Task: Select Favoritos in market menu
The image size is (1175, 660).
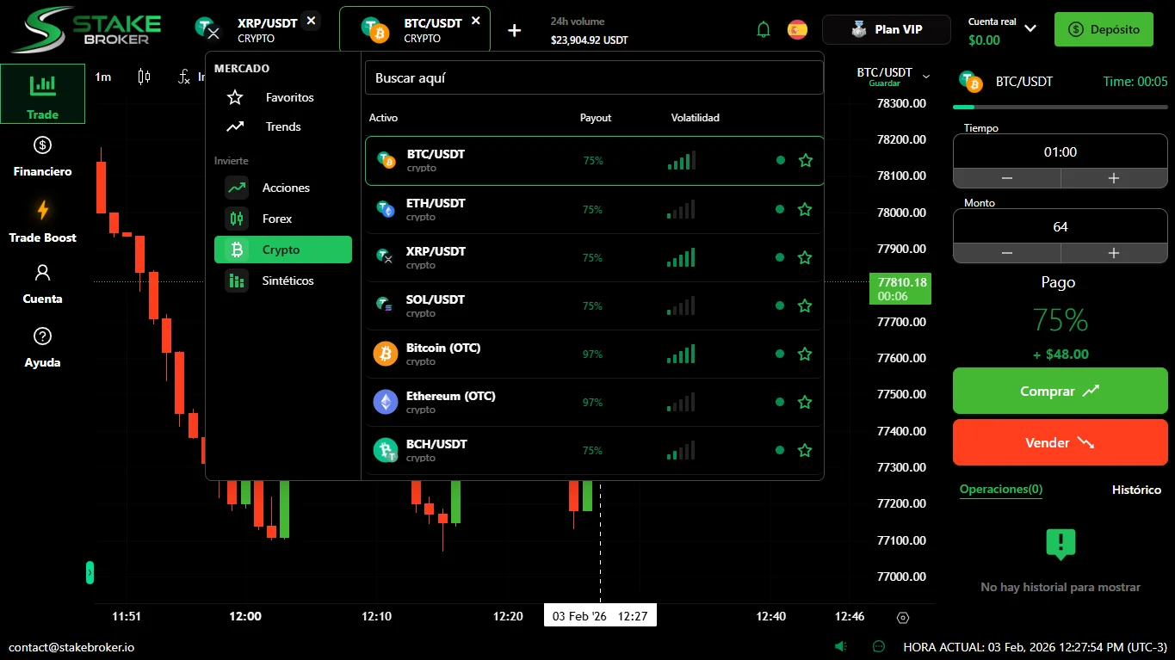Action: (x=283, y=97)
